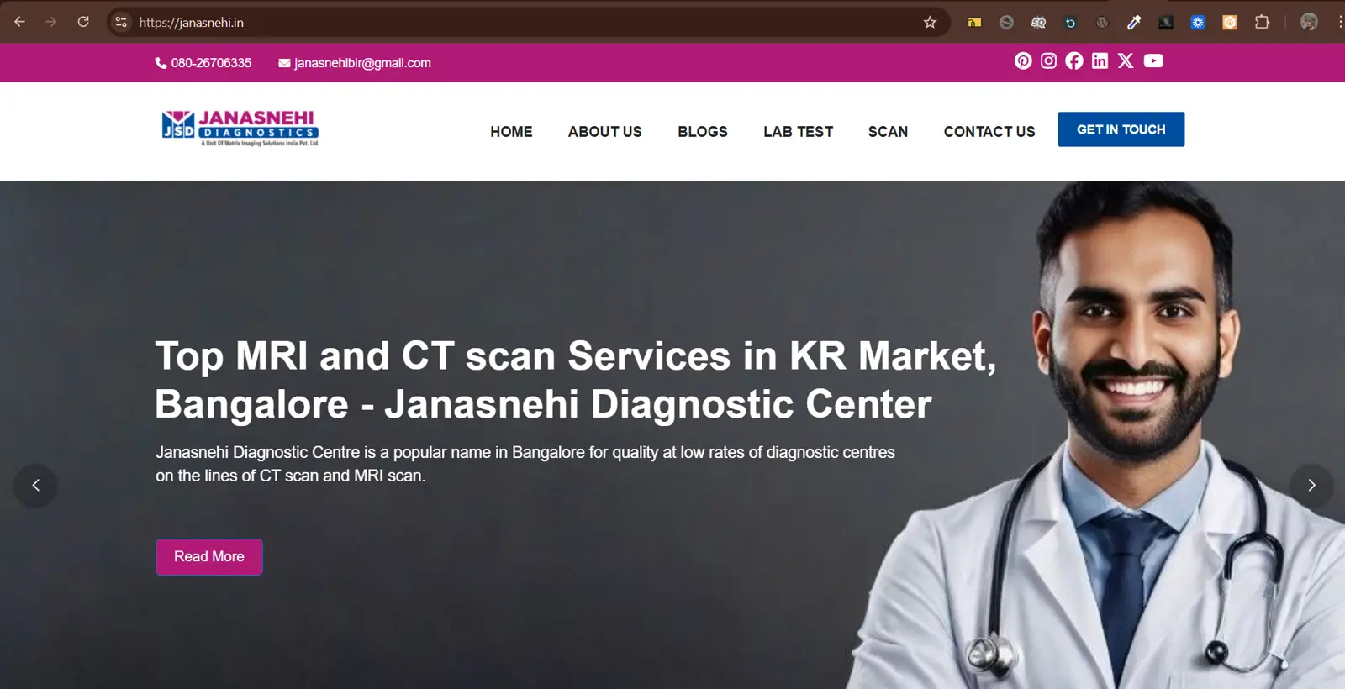Activate the color picker eyedropper extension
This screenshot has width=1345, height=689.
[1134, 23]
